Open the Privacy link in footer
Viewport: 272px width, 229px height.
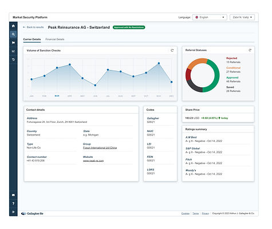[206, 214]
